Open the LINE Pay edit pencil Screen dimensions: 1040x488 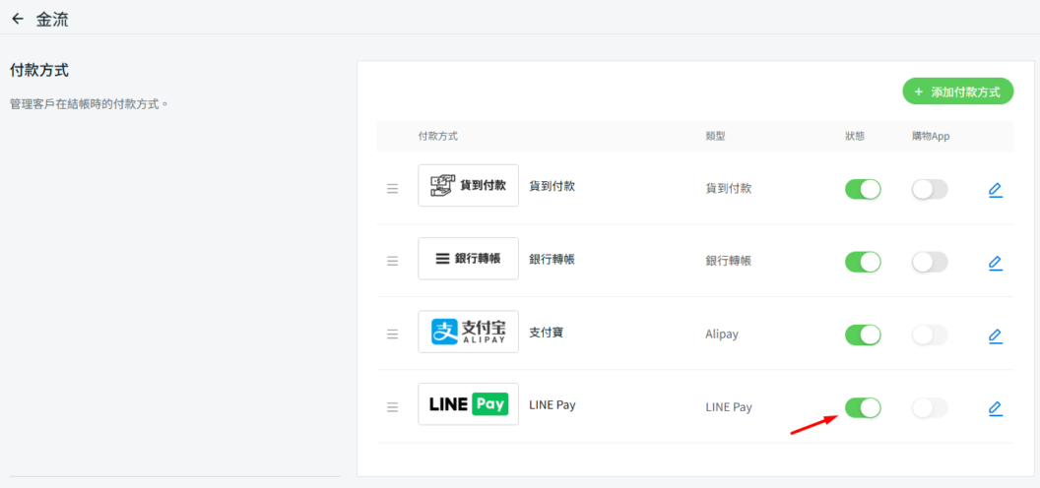tap(995, 407)
